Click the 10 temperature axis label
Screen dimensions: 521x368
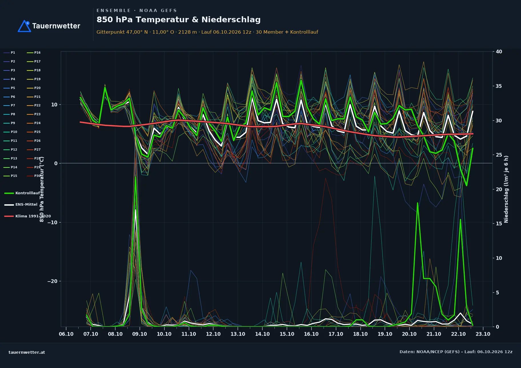pos(54,105)
